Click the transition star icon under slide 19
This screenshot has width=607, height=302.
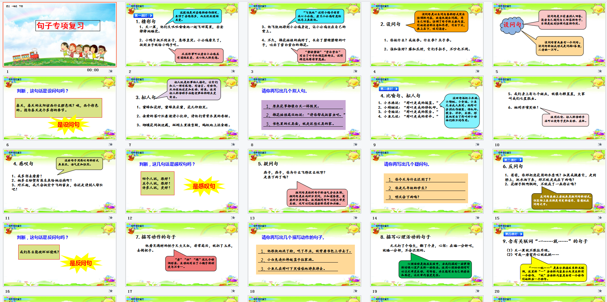coord(478,291)
